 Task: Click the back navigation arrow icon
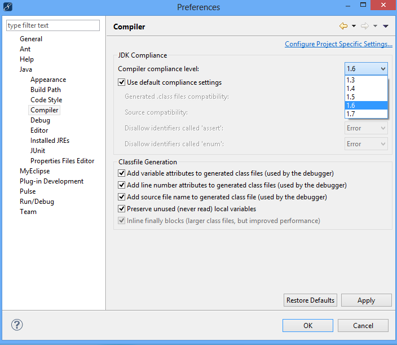tap(343, 26)
